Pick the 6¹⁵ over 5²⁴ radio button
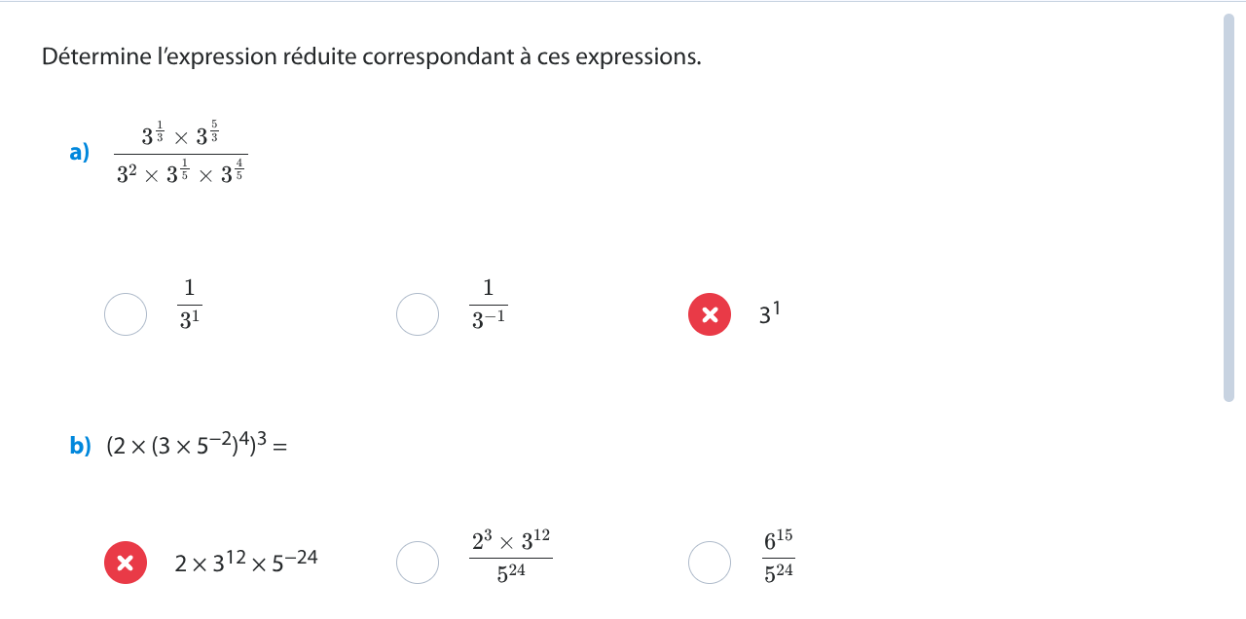This screenshot has width=1246, height=619. pos(710,563)
